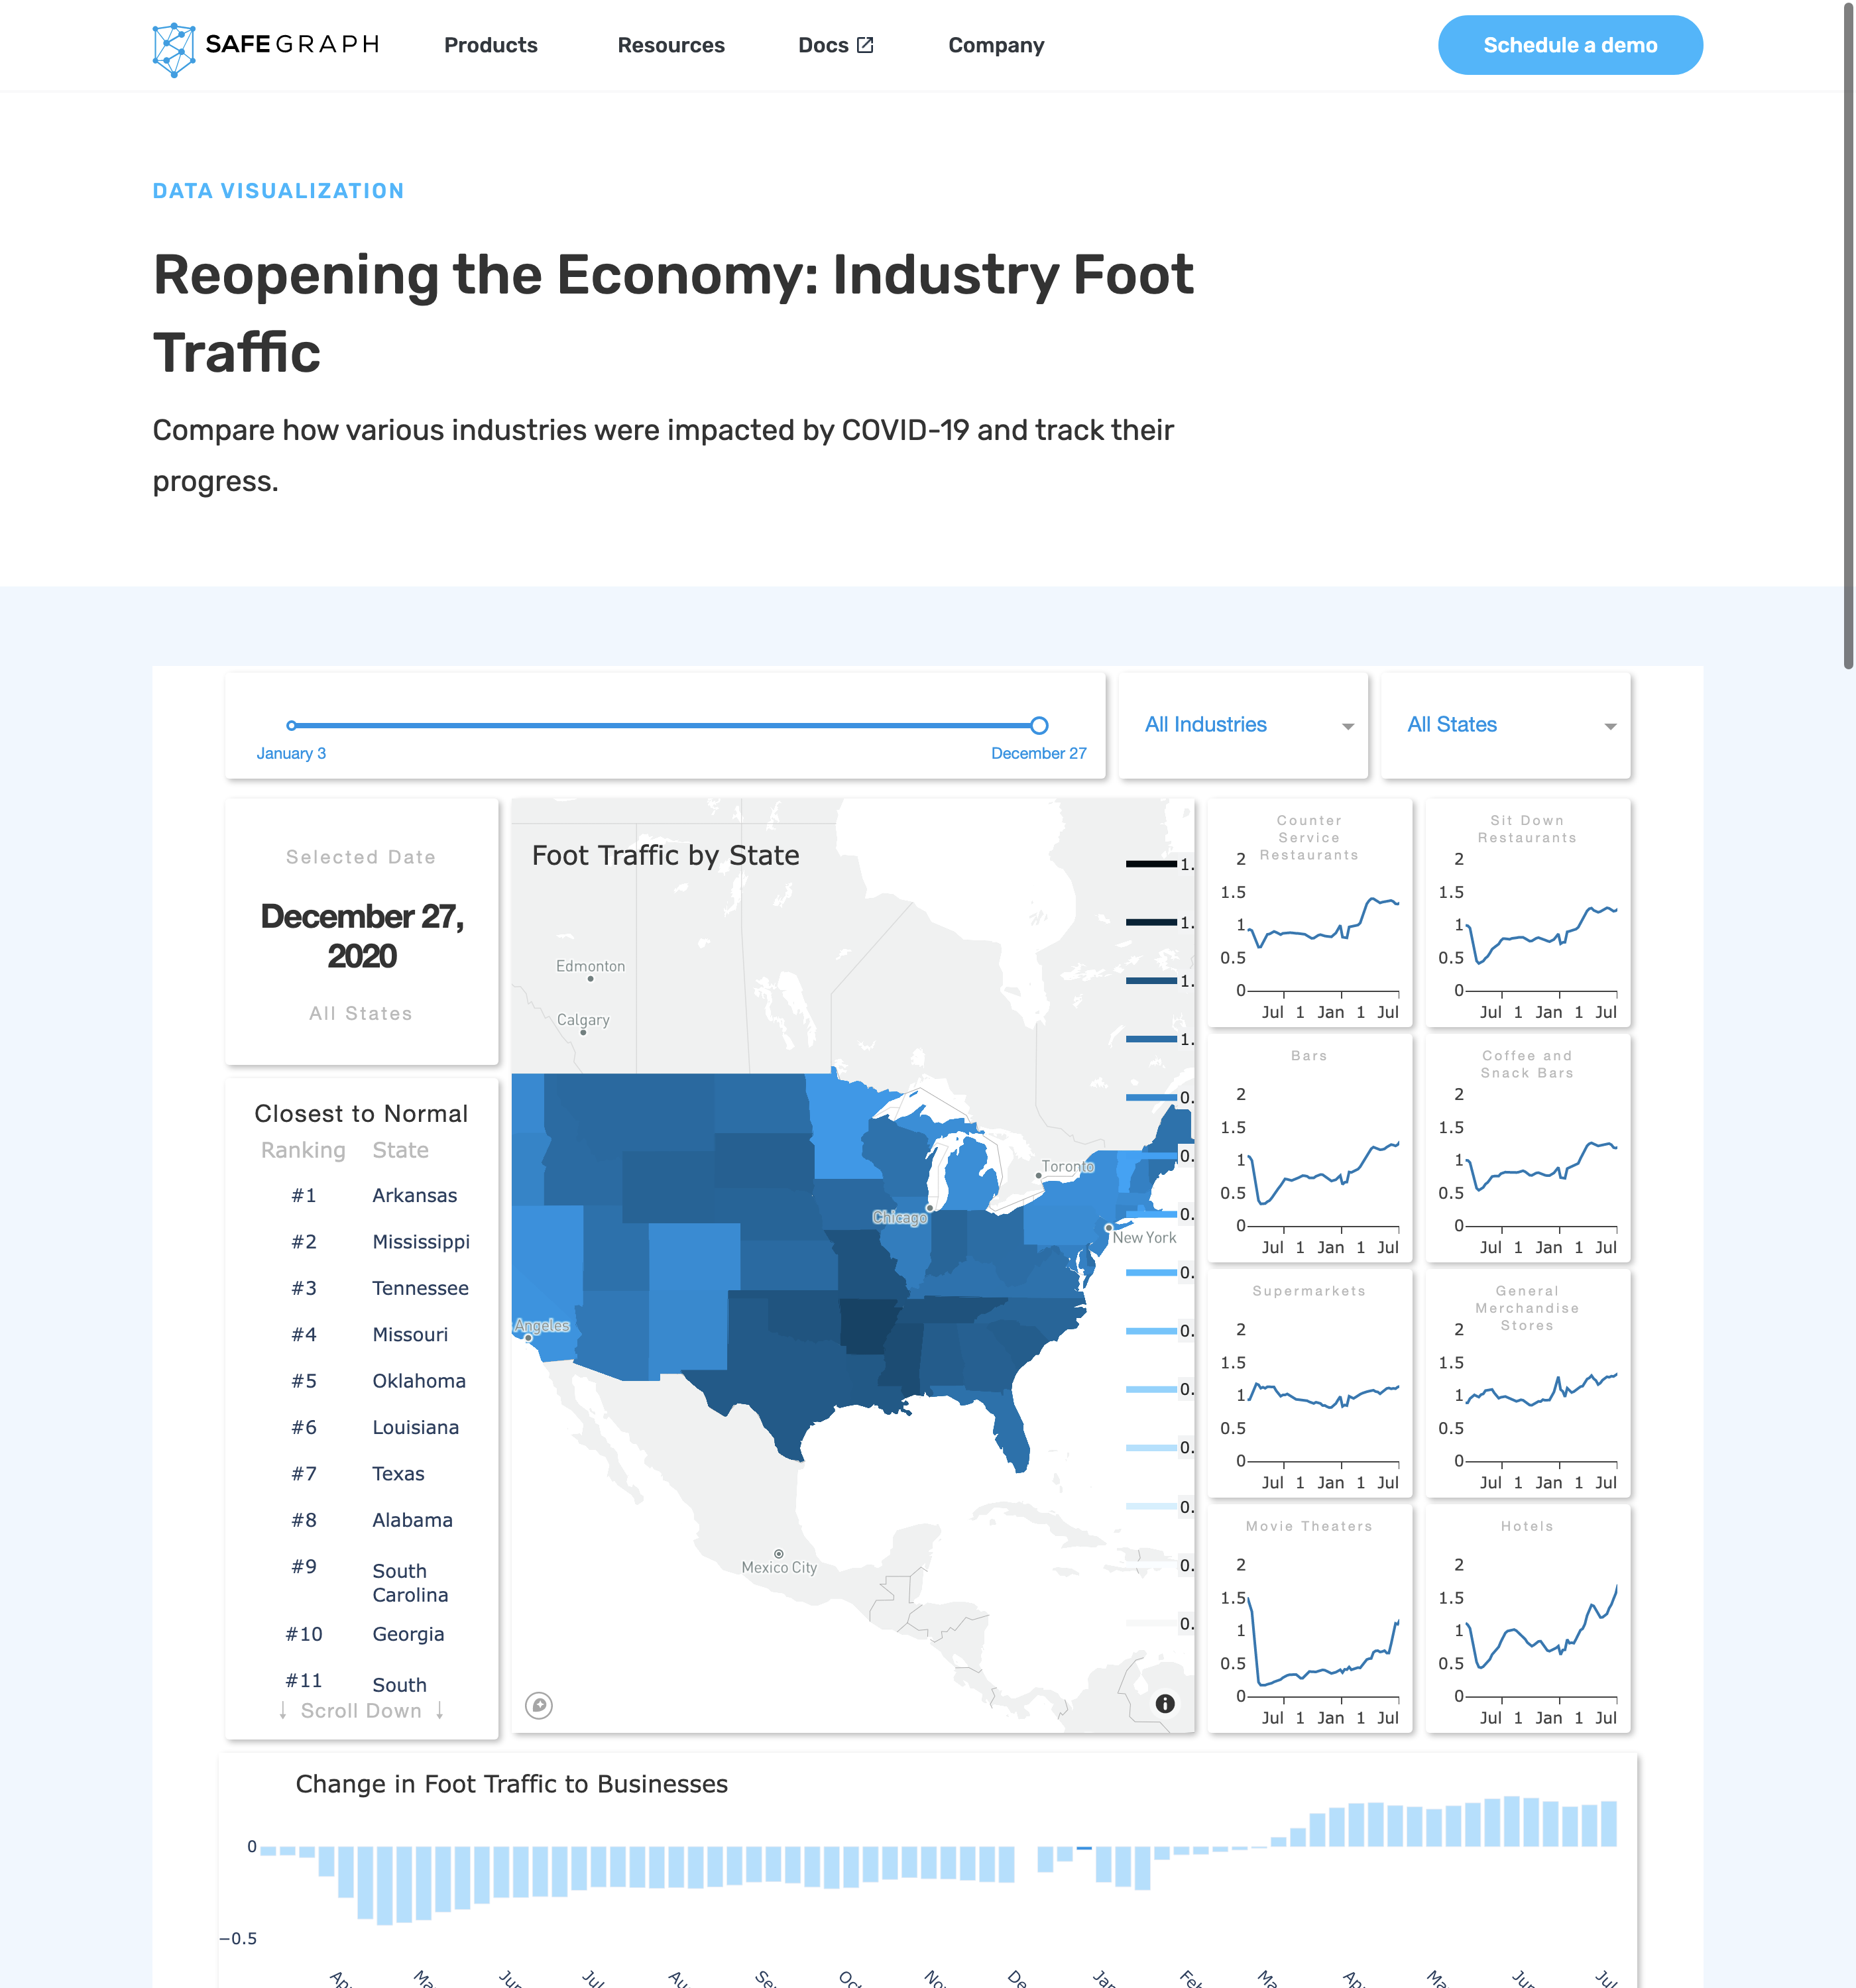This screenshot has width=1856, height=1988.
Task: Click the December 27 slider handle
Action: [x=1039, y=726]
